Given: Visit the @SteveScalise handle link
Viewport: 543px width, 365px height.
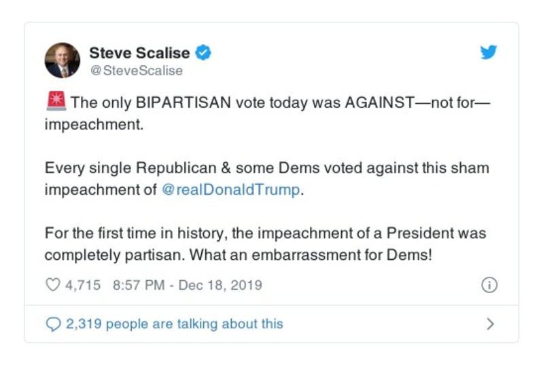Looking at the screenshot, I should (136, 70).
